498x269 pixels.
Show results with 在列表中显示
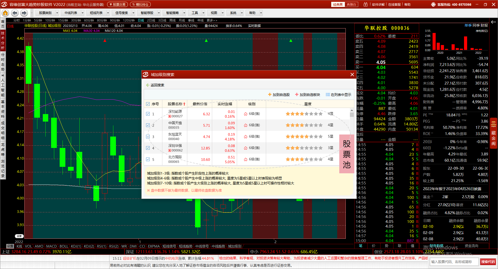coord(338,95)
